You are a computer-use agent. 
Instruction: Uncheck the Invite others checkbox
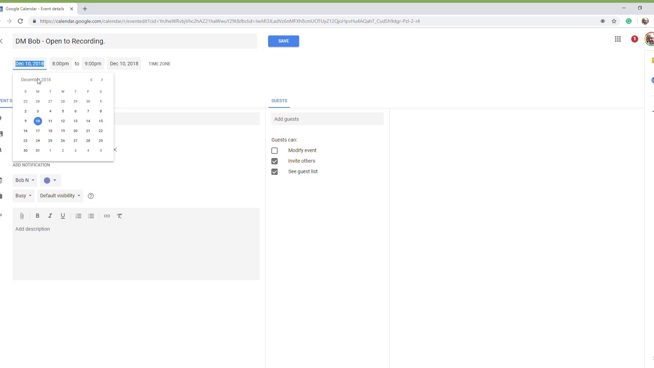coord(274,161)
